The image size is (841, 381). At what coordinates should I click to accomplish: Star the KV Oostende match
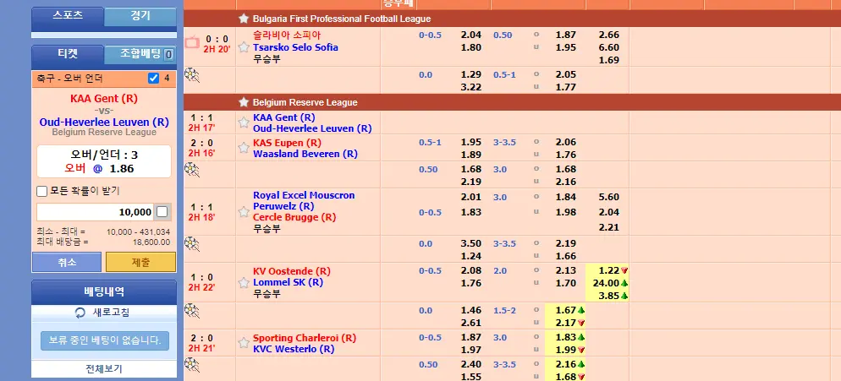pyautogui.click(x=244, y=282)
